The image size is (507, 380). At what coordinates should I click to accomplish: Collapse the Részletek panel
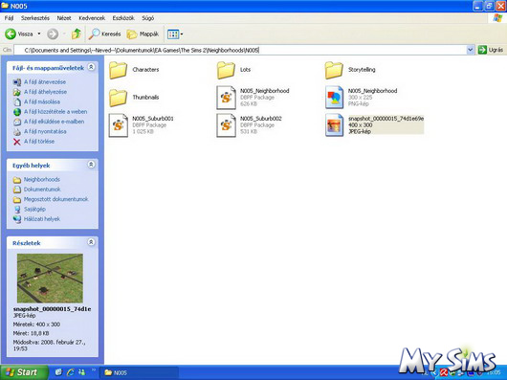coord(91,242)
